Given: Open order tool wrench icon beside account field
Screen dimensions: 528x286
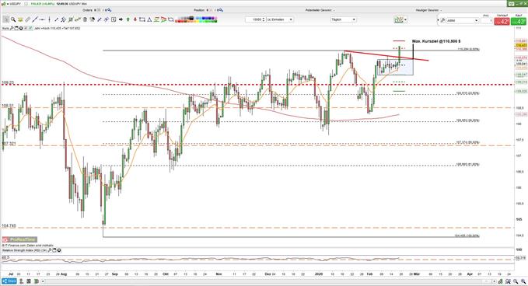Looking at the screenshot, I should 442,20.
